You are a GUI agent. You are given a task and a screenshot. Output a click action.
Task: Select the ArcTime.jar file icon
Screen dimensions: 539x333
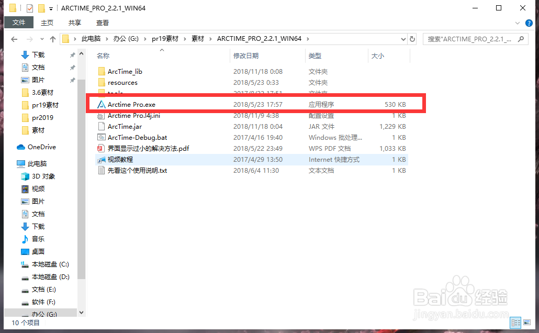(102, 127)
